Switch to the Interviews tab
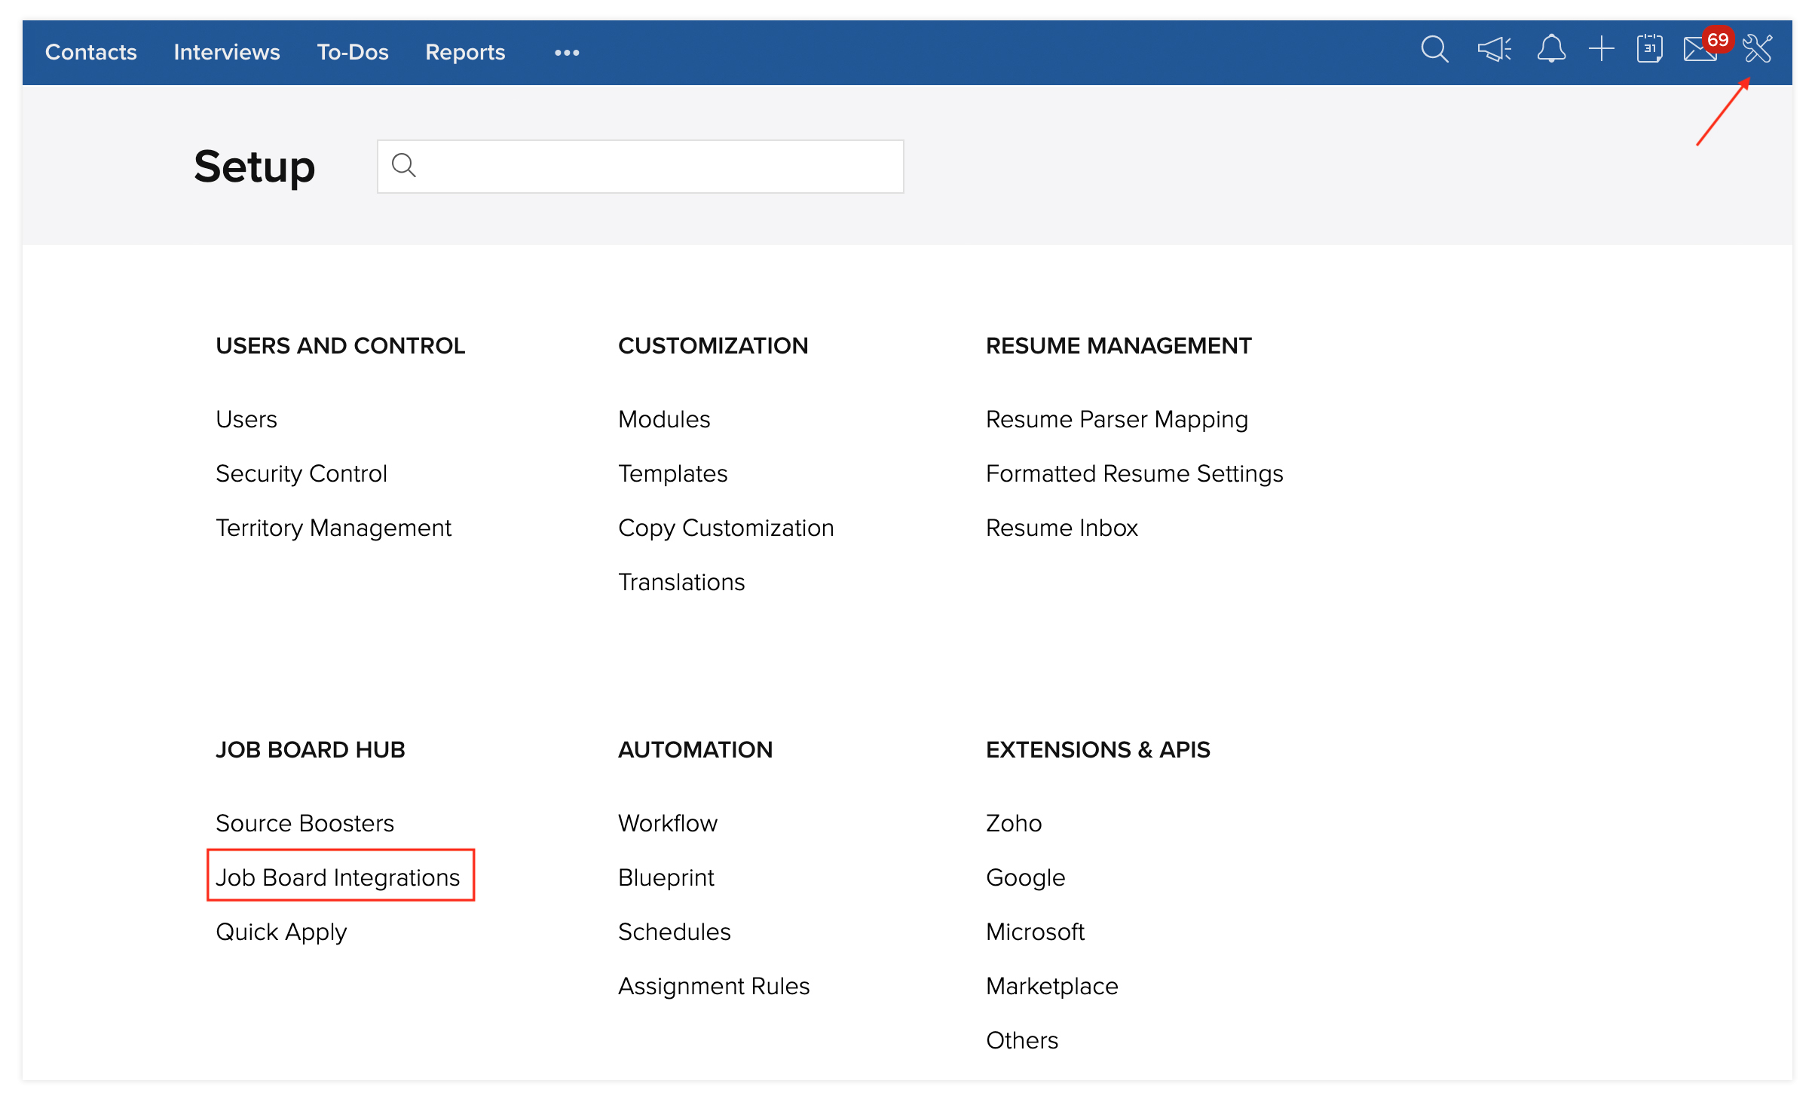The image size is (1815, 1099). coord(226,52)
